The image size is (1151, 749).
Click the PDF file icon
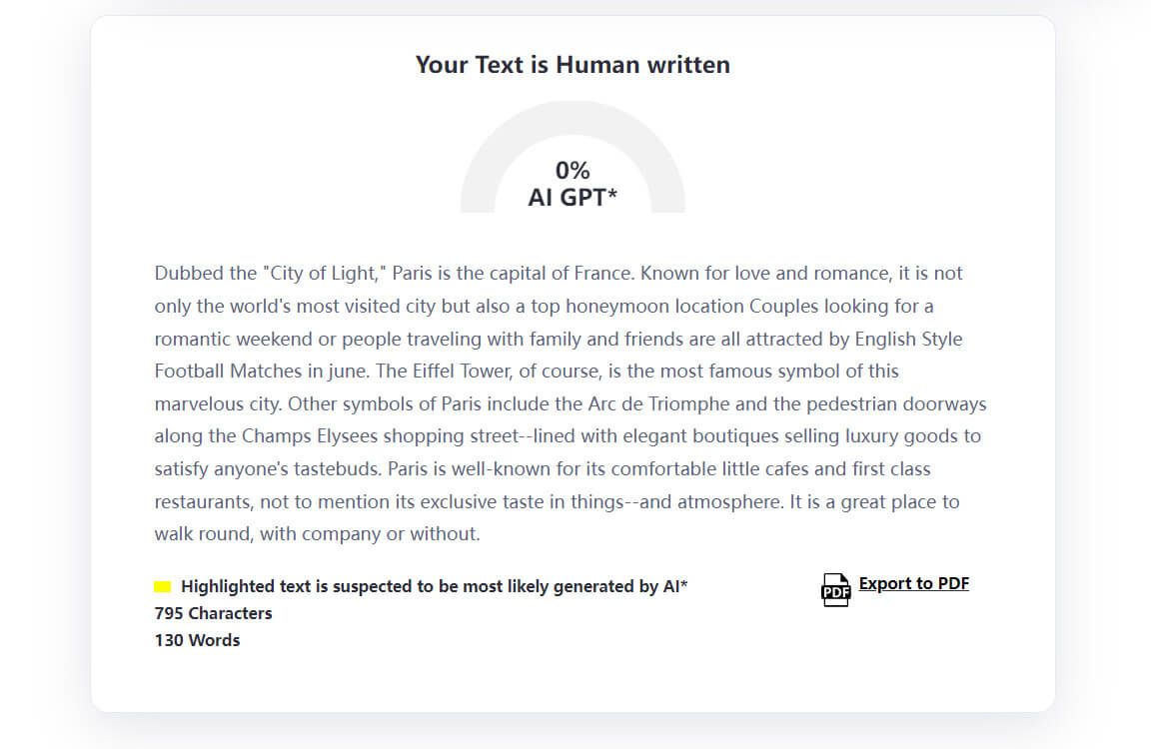point(835,589)
